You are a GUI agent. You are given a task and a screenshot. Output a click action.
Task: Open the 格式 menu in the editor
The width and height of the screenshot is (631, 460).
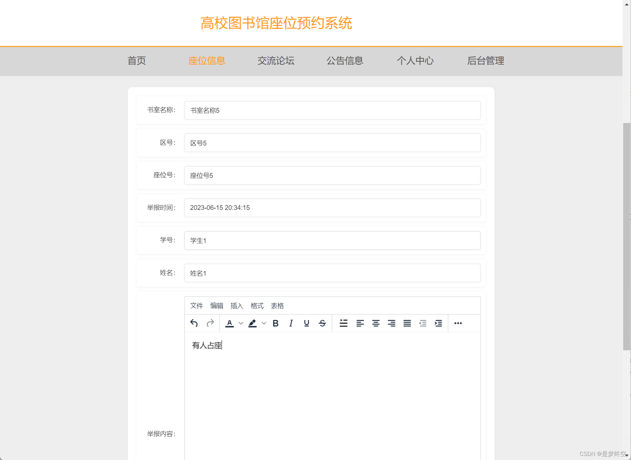pos(257,306)
